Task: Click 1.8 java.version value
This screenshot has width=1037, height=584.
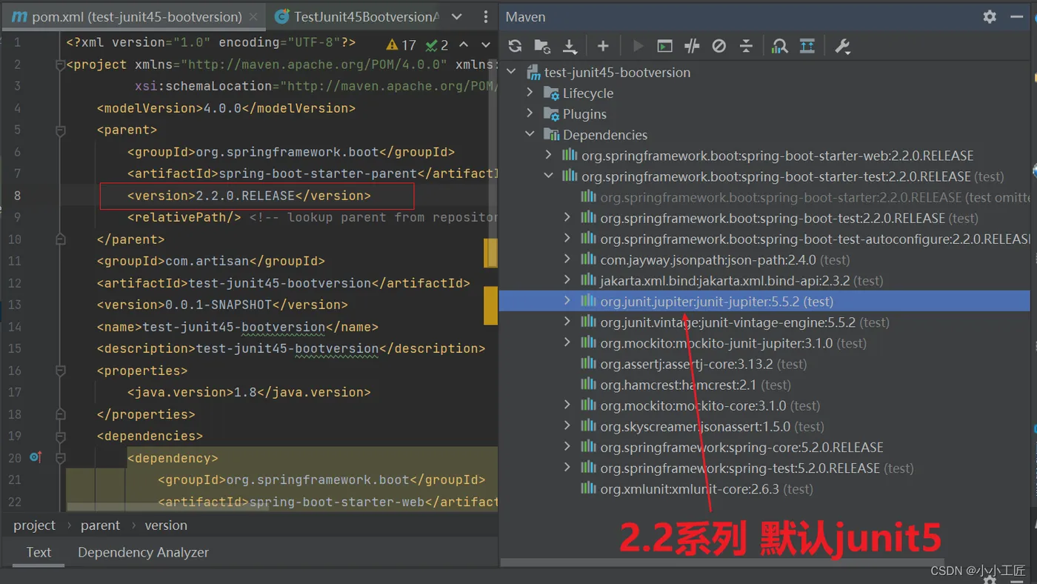Action: 245,392
